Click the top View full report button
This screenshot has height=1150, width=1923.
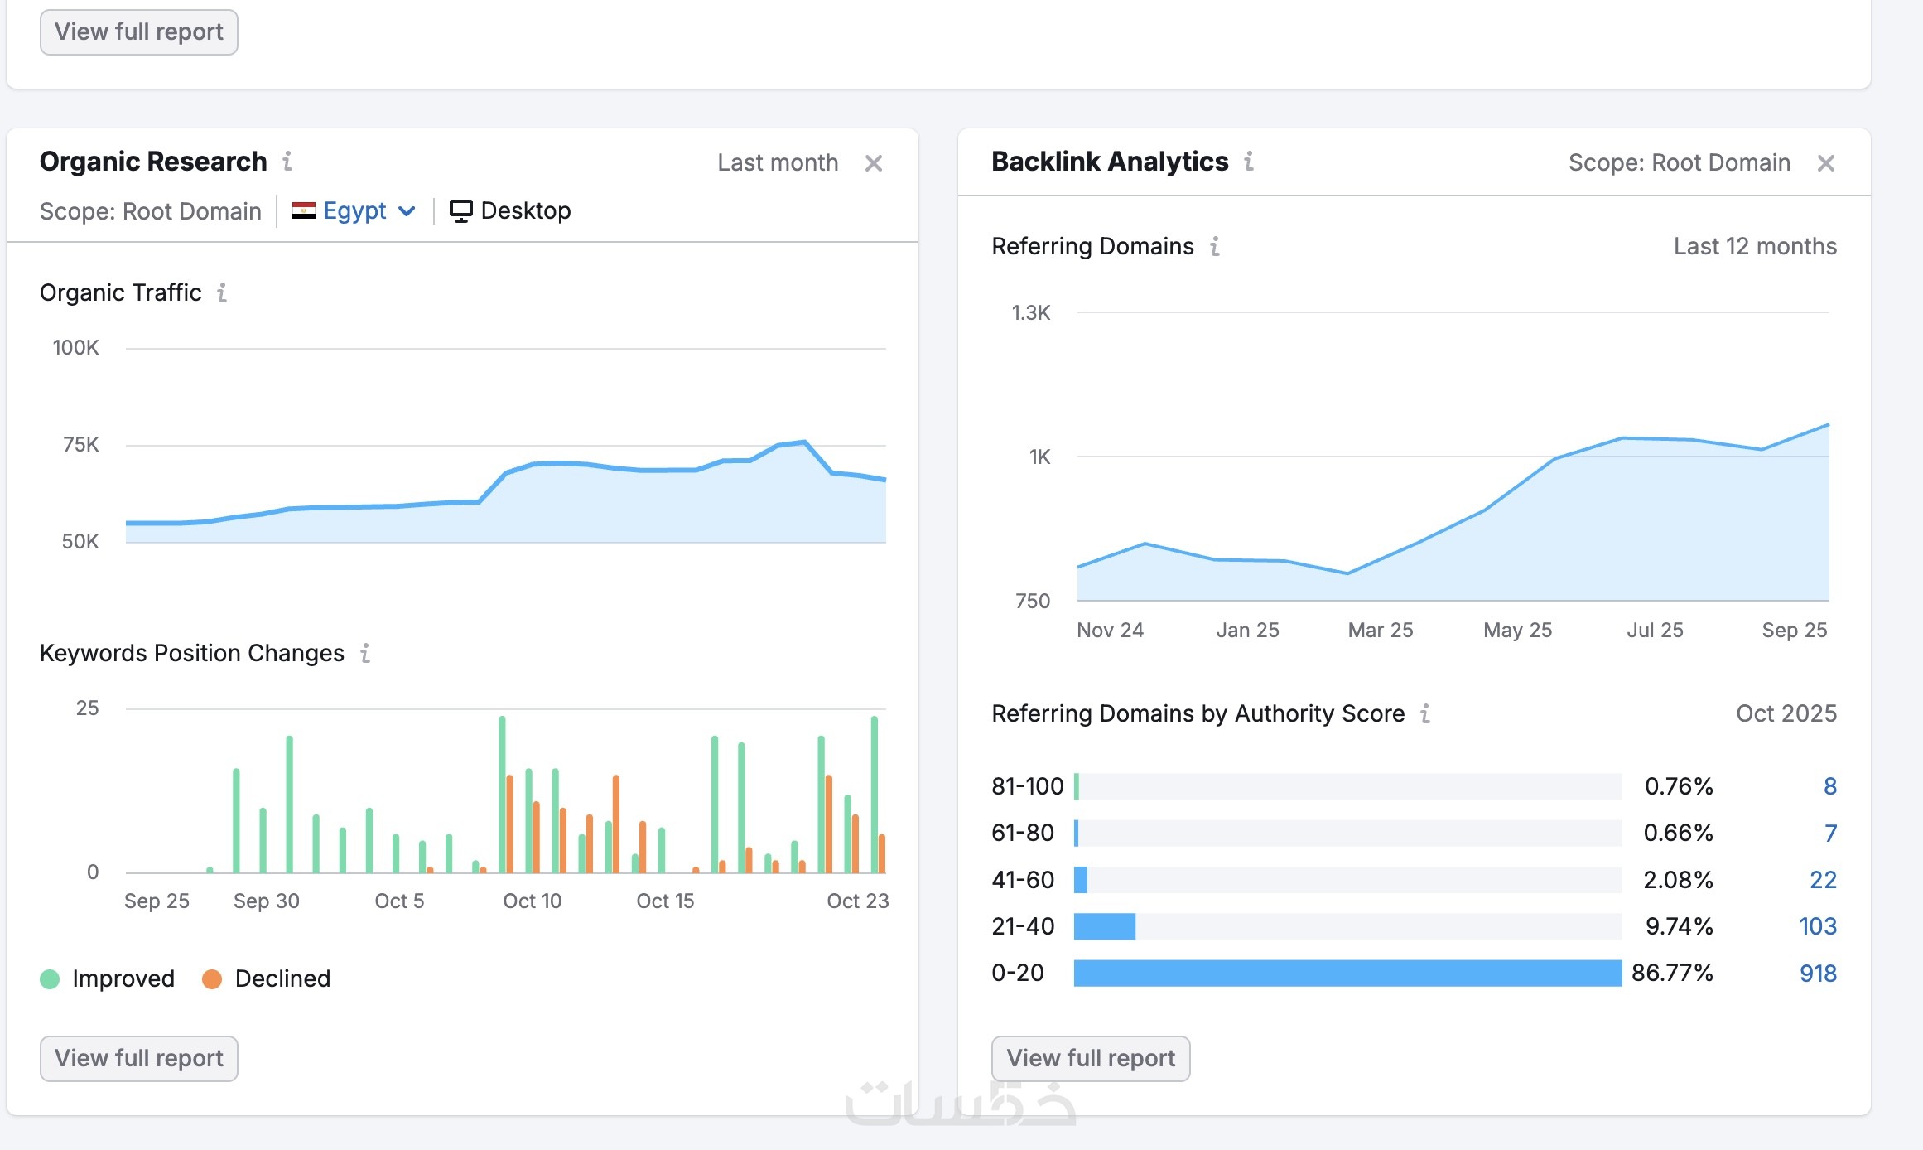click(x=138, y=32)
